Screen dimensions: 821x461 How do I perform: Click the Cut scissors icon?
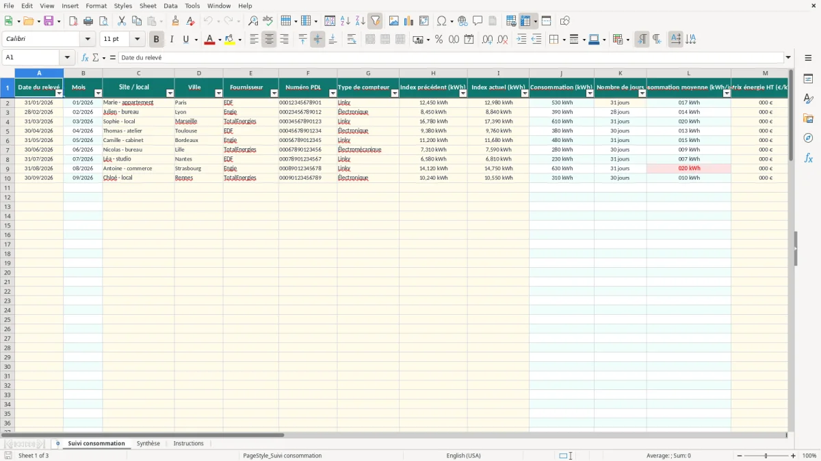tap(122, 21)
